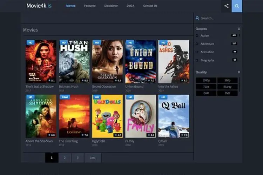This screenshot has height=175, width=263.
Task: Open the Disclaimer nav item
Action: click(x=111, y=6)
